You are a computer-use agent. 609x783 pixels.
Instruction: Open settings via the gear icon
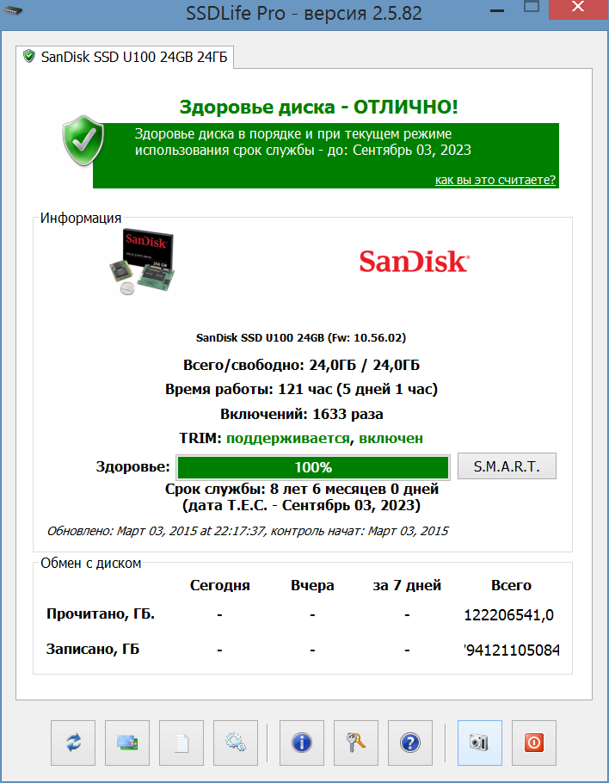click(x=236, y=743)
